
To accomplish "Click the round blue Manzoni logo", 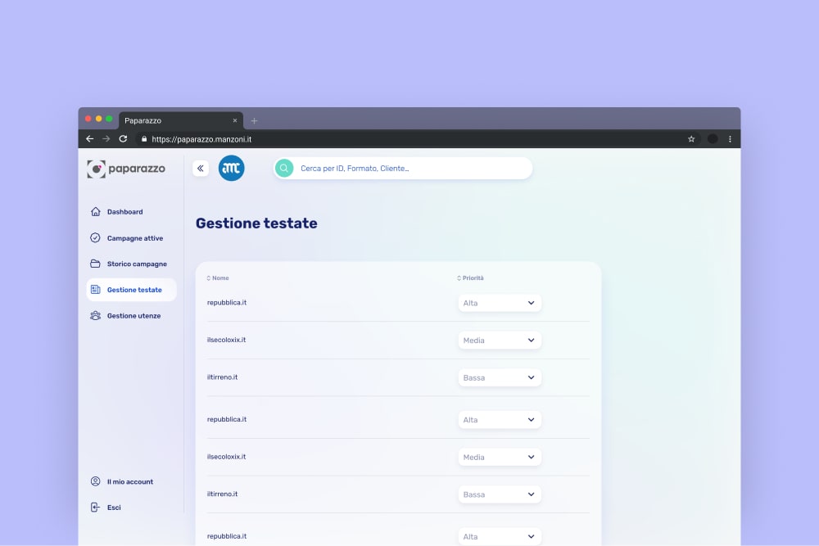I will (232, 169).
